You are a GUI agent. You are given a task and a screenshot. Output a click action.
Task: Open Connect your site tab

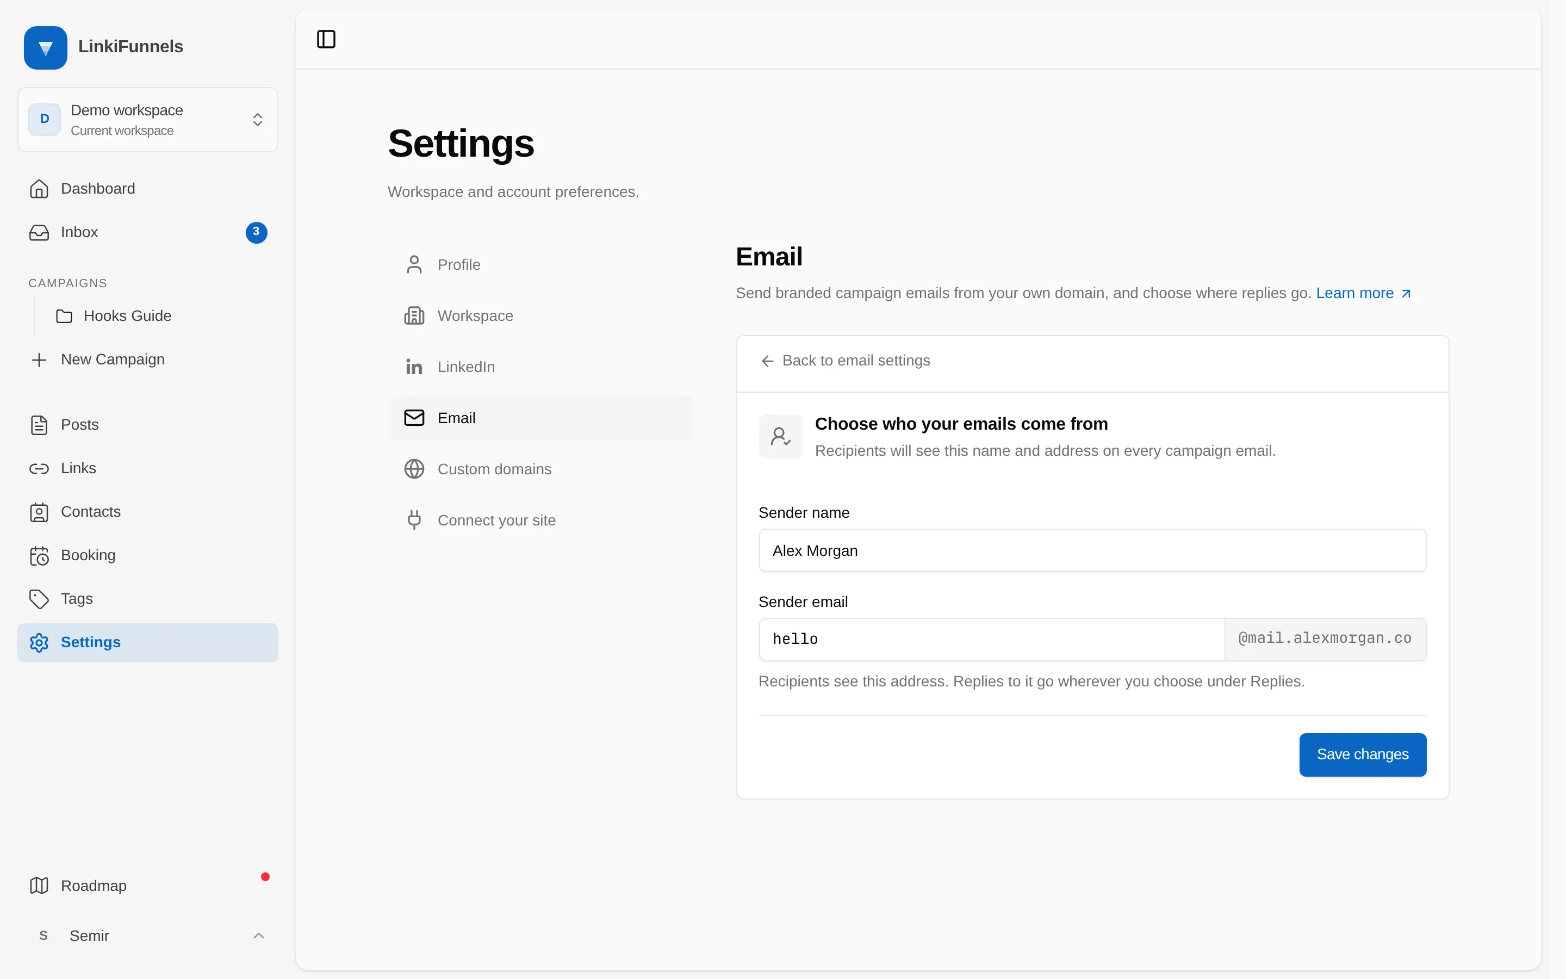540,521
